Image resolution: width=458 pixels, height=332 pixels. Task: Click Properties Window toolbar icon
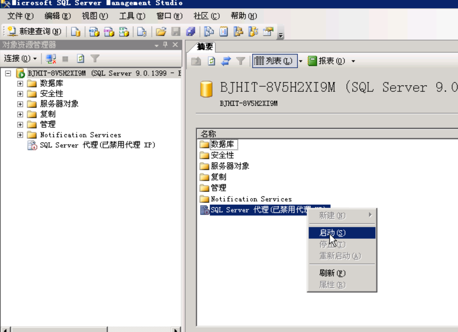point(268,31)
